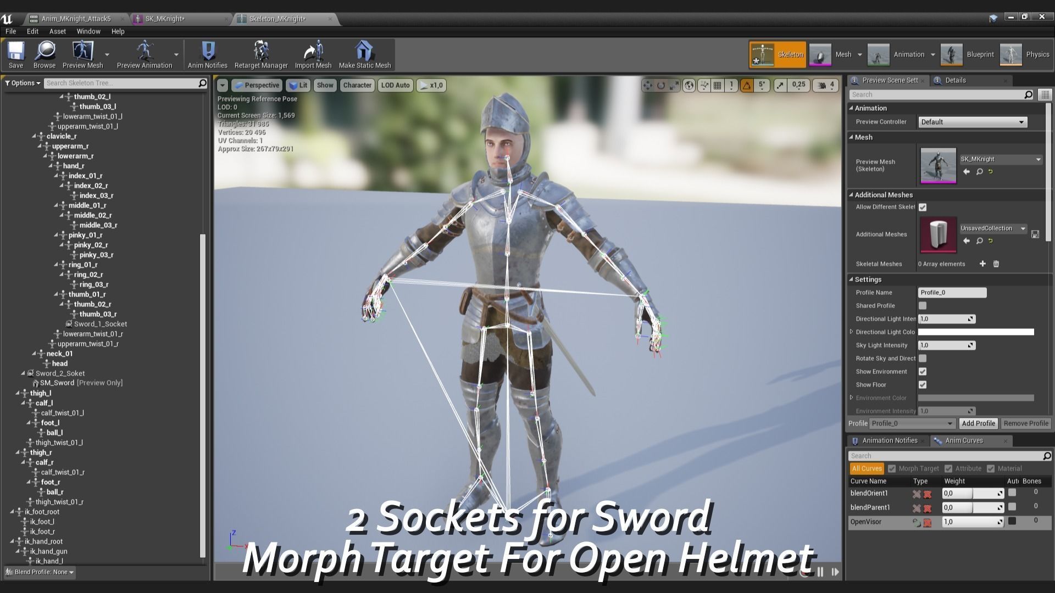Toggle scale snapping arrow icon

point(780,85)
